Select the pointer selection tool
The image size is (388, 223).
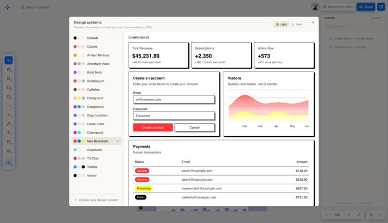(9, 60)
